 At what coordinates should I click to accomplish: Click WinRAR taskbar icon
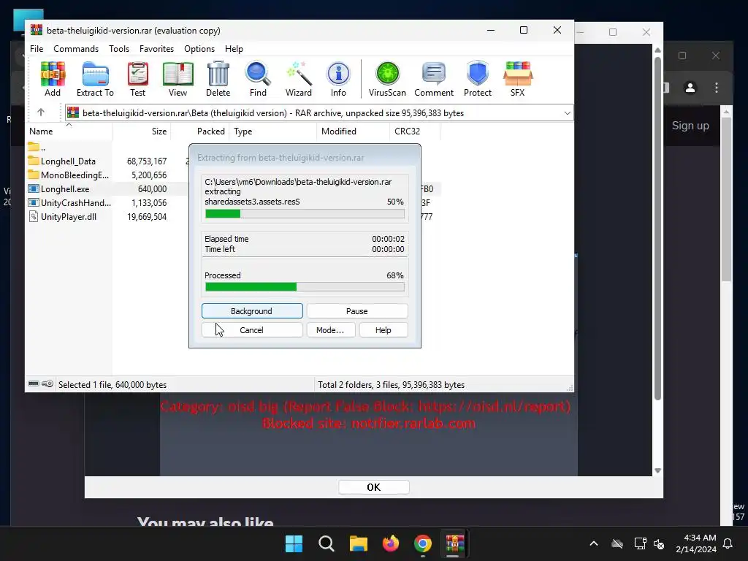coord(454,543)
